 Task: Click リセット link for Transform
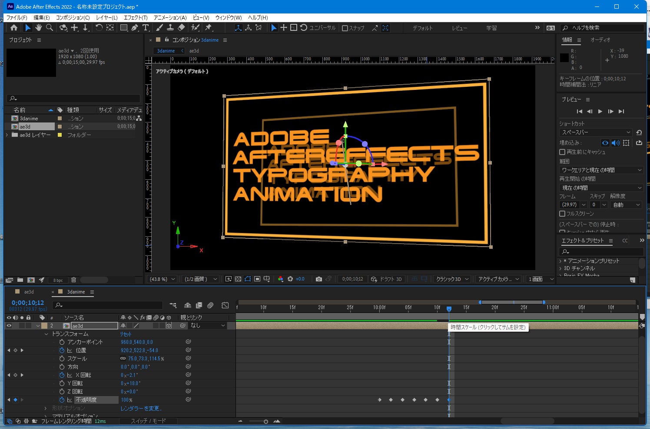[126, 334]
